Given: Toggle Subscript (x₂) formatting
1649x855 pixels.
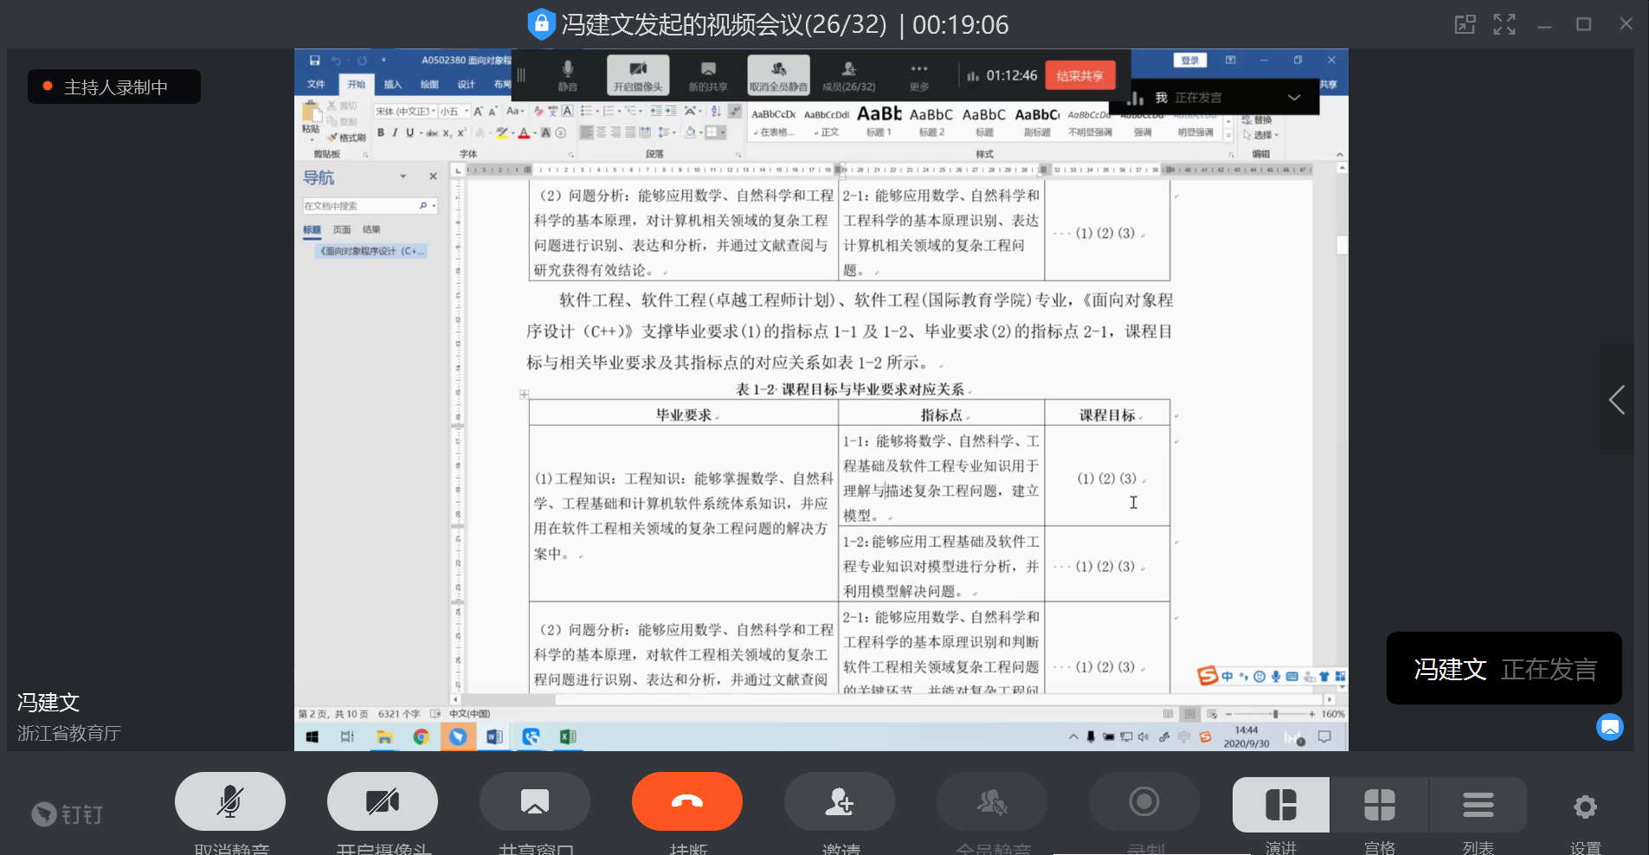Looking at the screenshot, I should point(447,133).
